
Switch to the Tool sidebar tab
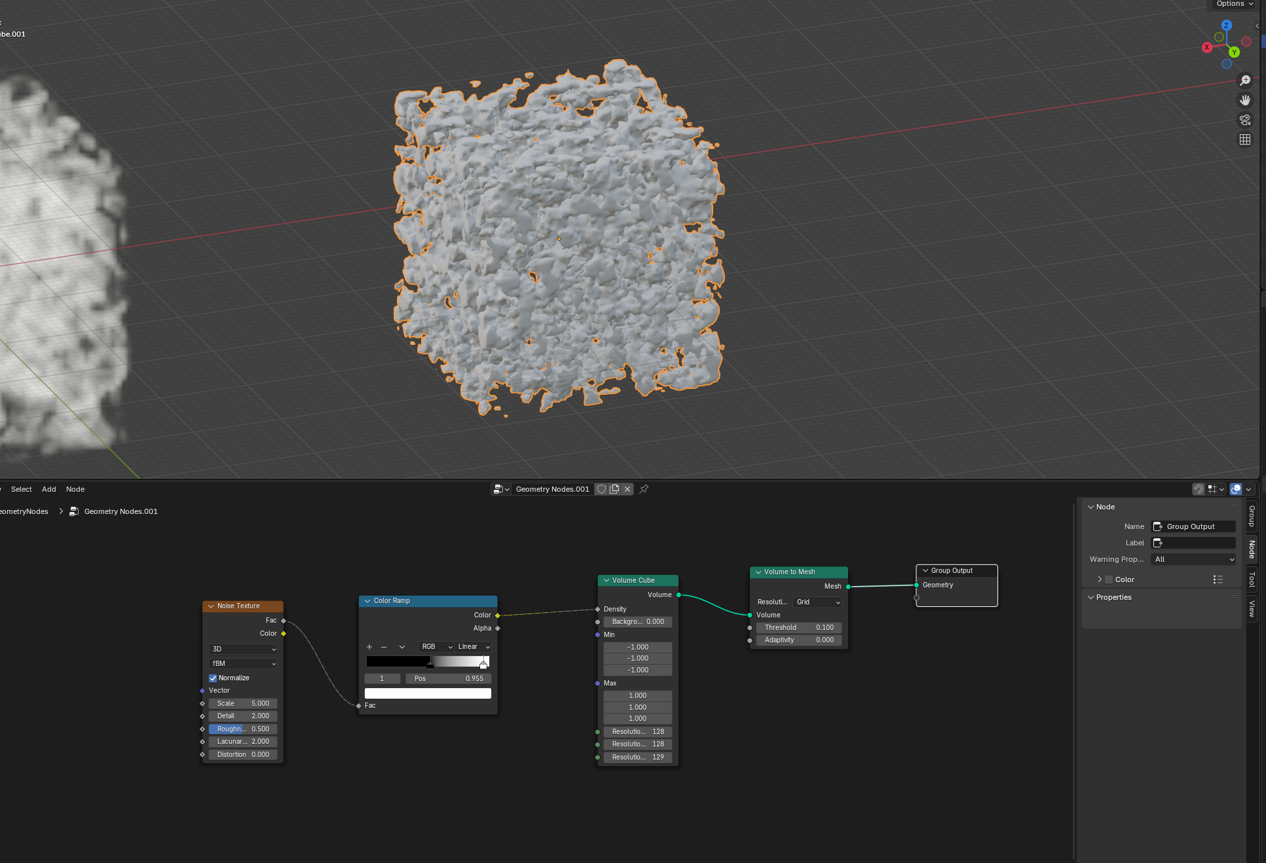pyautogui.click(x=1251, y=579)
